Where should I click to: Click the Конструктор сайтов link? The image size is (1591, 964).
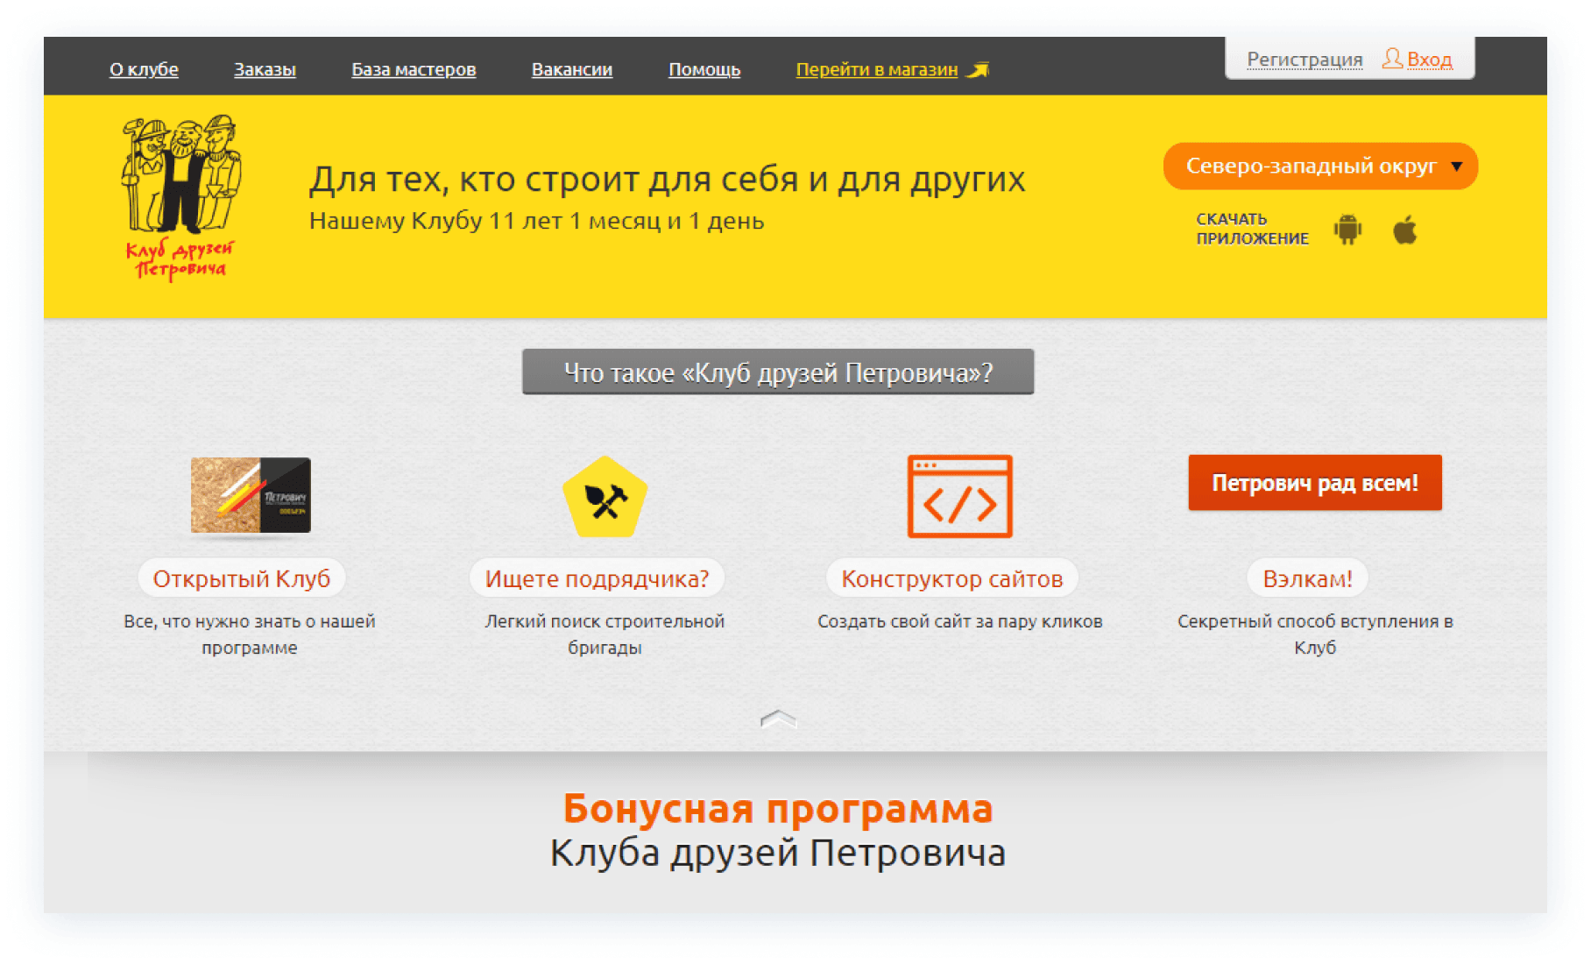coord(951,578)
